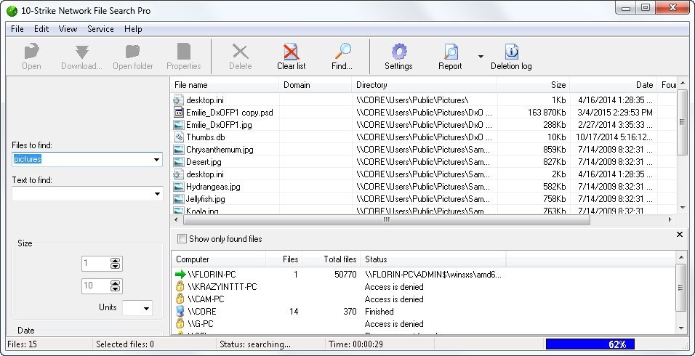Click the app icon in the title bar
This screenshot has width=695, height=356.
coord(12,11)
